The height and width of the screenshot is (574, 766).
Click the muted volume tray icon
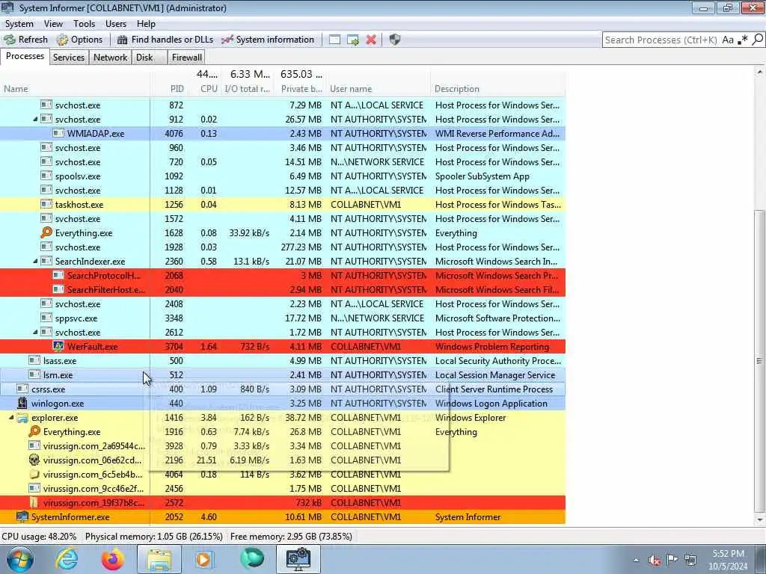point(655,560)
